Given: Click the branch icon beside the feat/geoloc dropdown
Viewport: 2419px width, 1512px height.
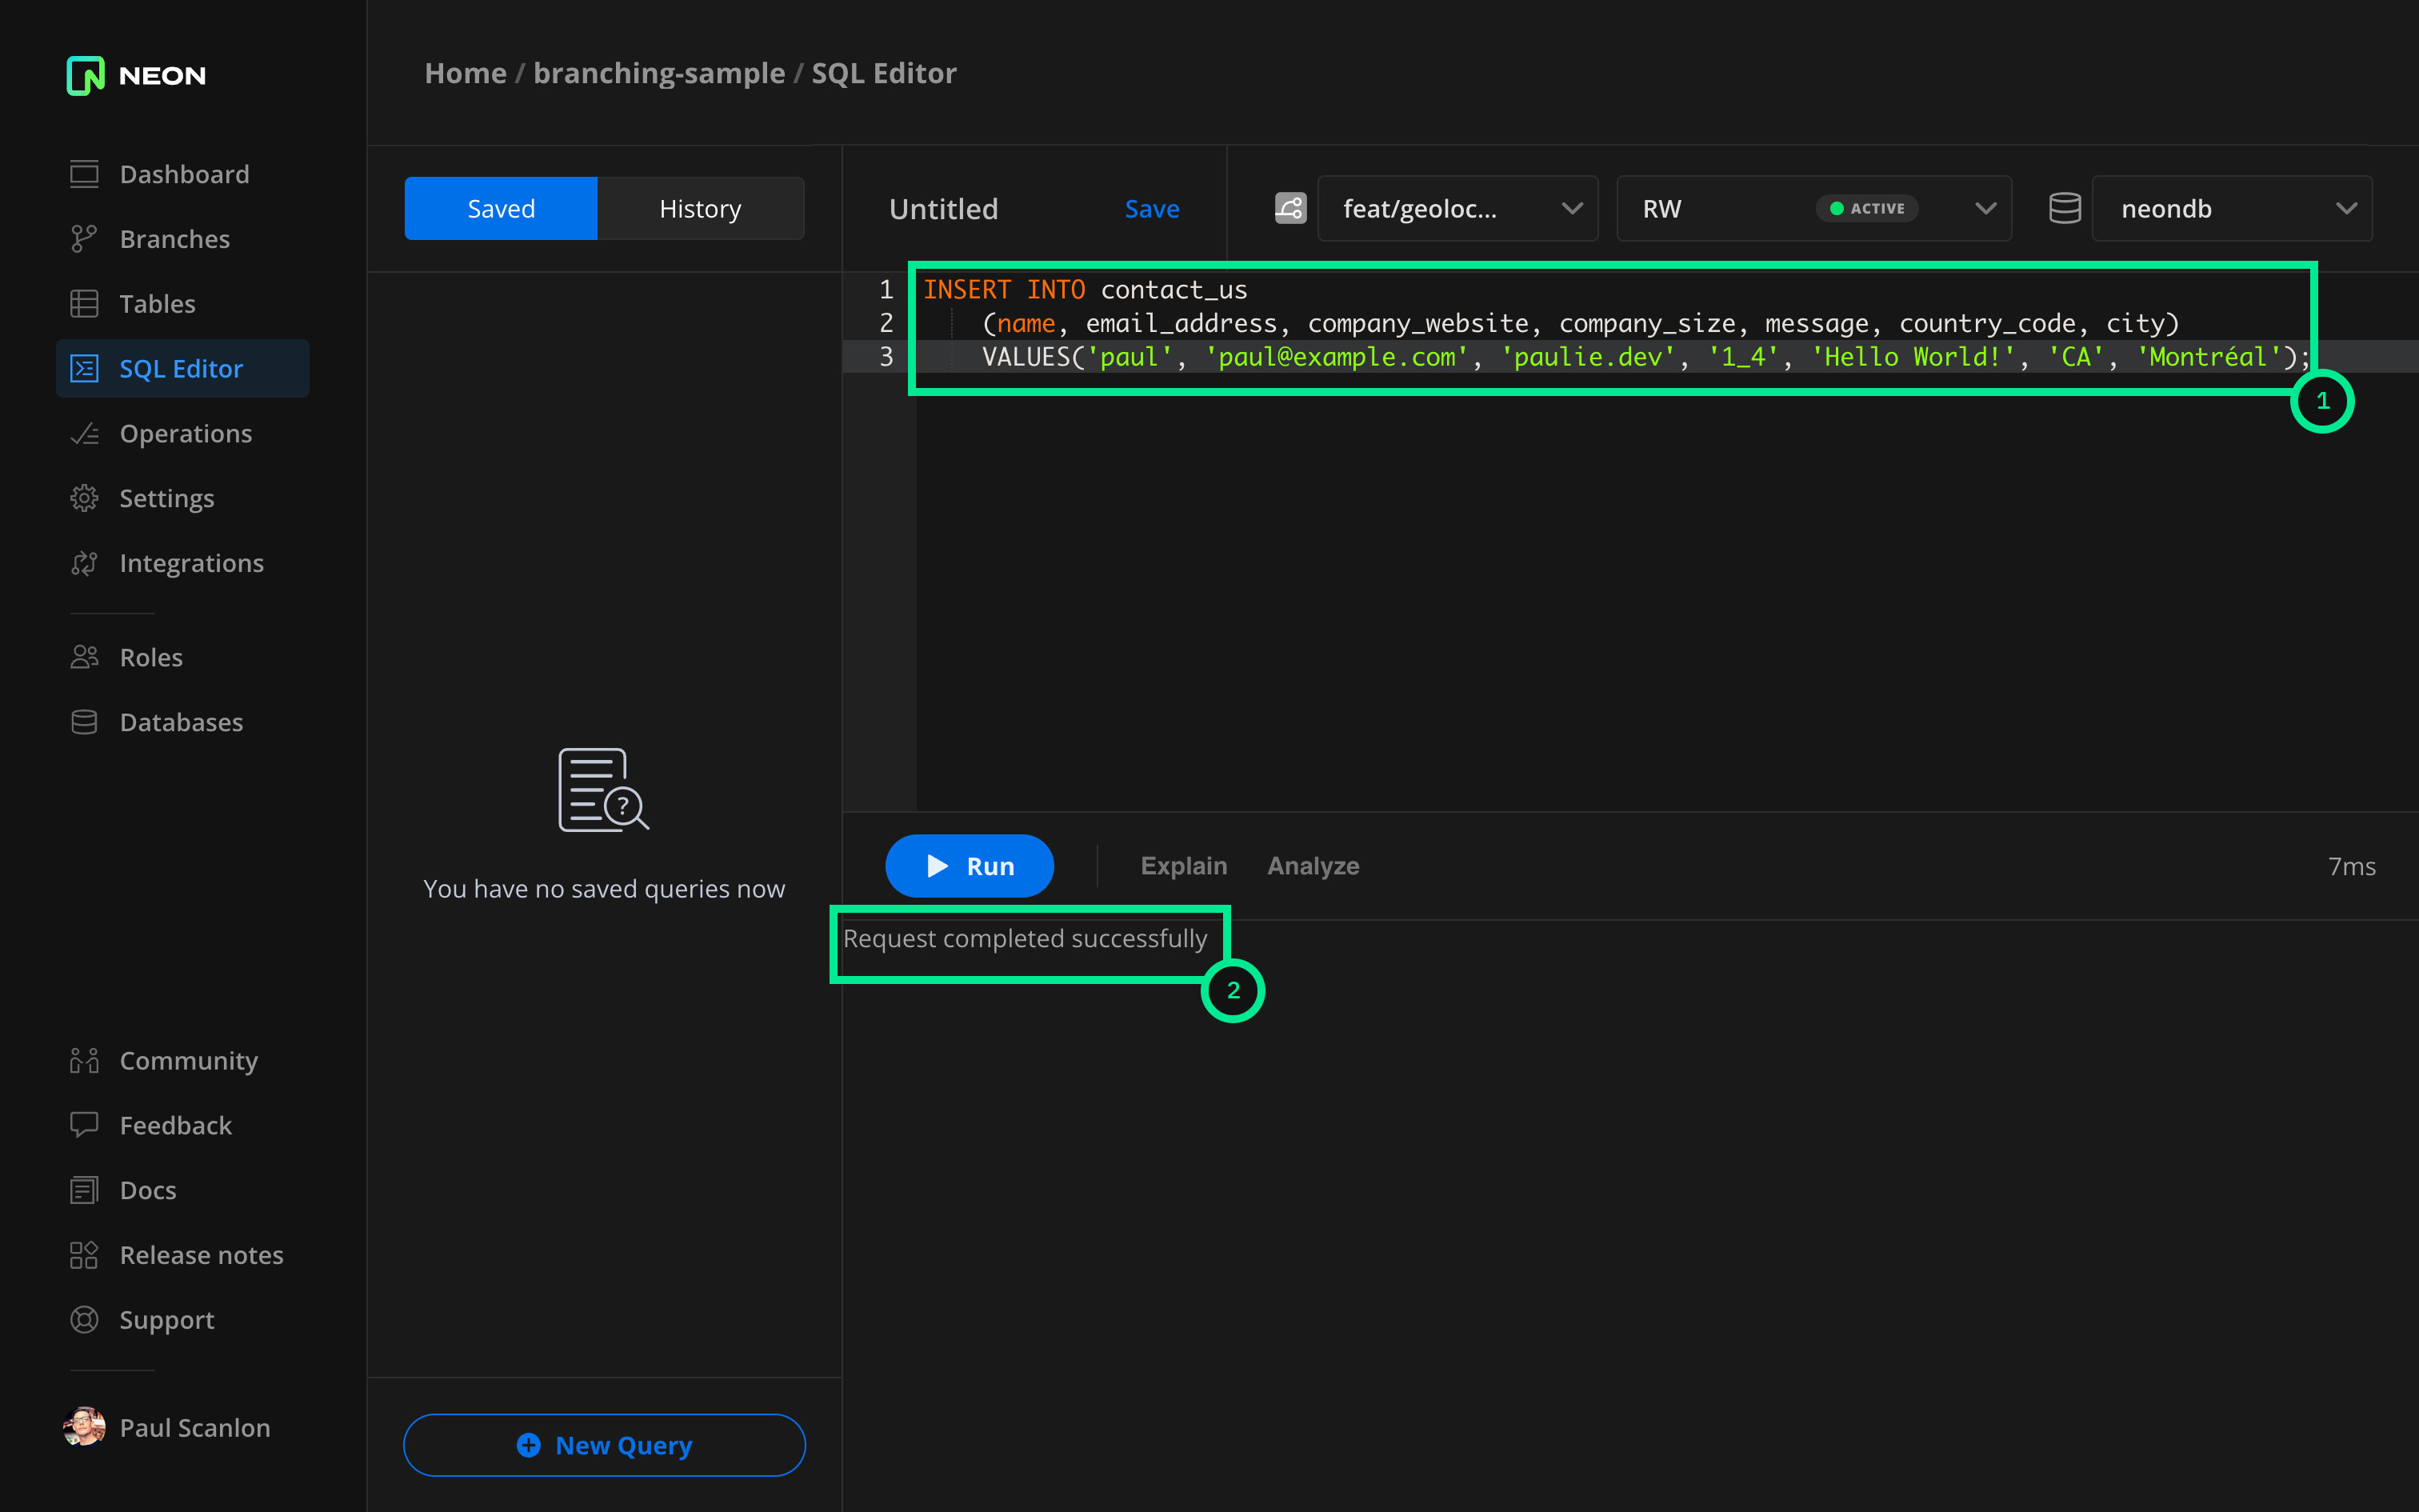Looking at the screenshot, I should click(1289, 208).
